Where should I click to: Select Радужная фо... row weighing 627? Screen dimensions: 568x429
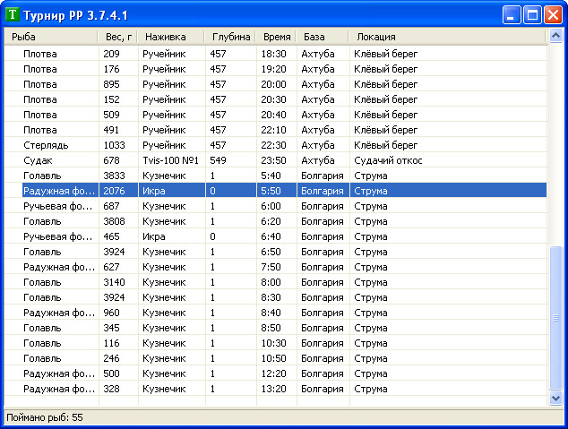point(276,267)
